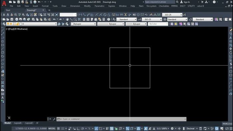Open the AutoCAD application menu logo
233x131 pixels.
coord(4,3)
